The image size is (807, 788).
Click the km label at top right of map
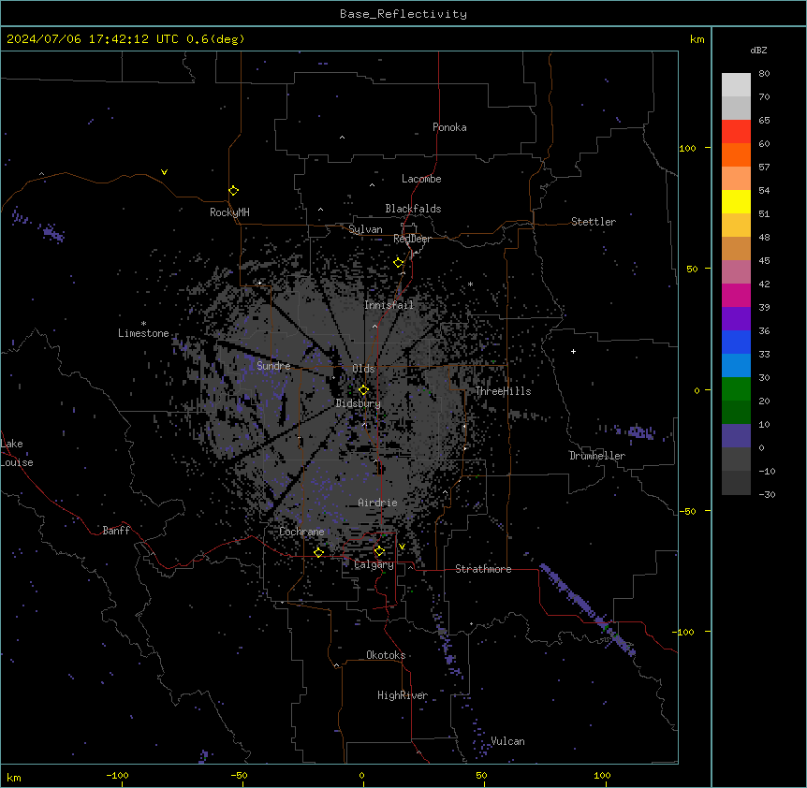pyautogui.click(x=697, y=39)
